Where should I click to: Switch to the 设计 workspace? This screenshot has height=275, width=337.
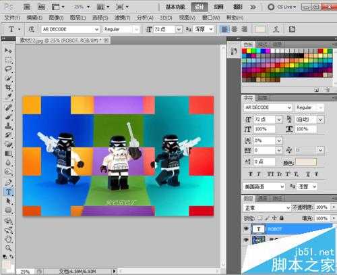tap(200, 7)
